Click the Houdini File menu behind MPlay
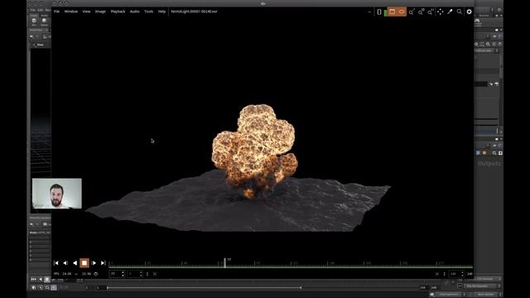The image size is (530, 298). click(32, 10)
